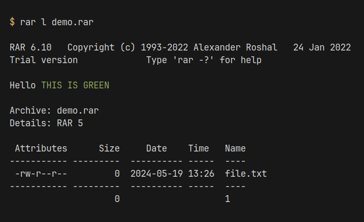Click the 'Archive: demo.rar' line
364x222 pixels.
(x=54, y=110)
